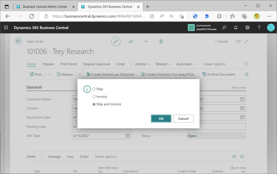Click the Post... action

37,74
